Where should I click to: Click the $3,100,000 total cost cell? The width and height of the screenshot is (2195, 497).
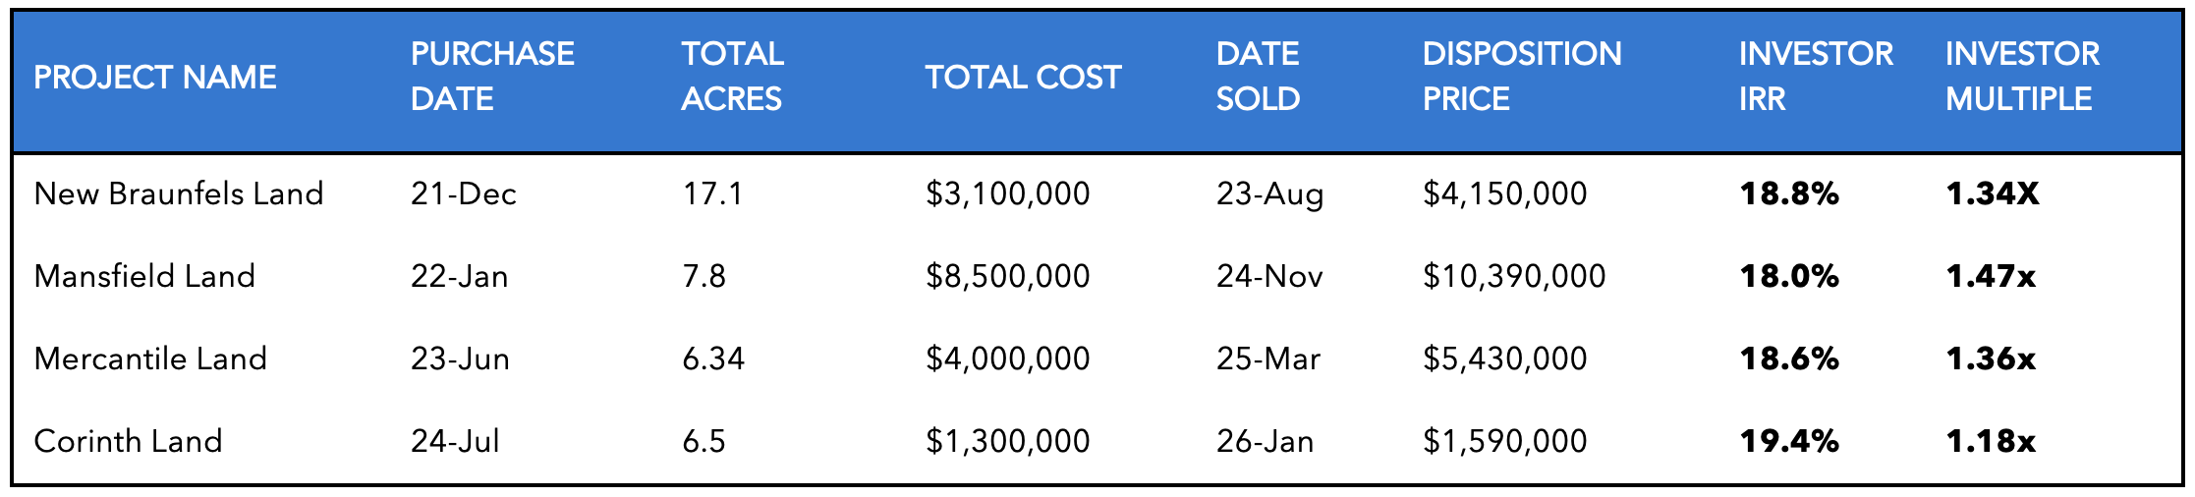[1007, 194]
